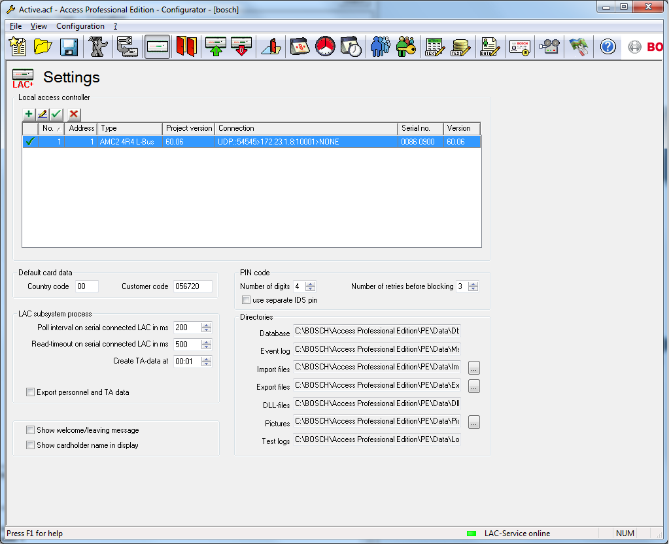Open the areas icon with red door
The width and height of the screenshot is (669, 544).
point(271,46)
